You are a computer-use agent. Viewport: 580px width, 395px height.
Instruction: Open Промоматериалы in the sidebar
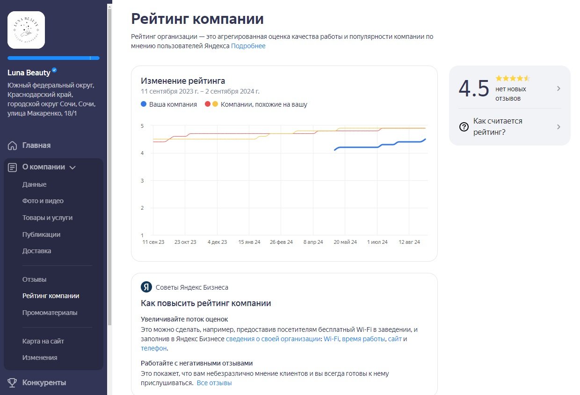pyautogui.click(x=50, y=313)
